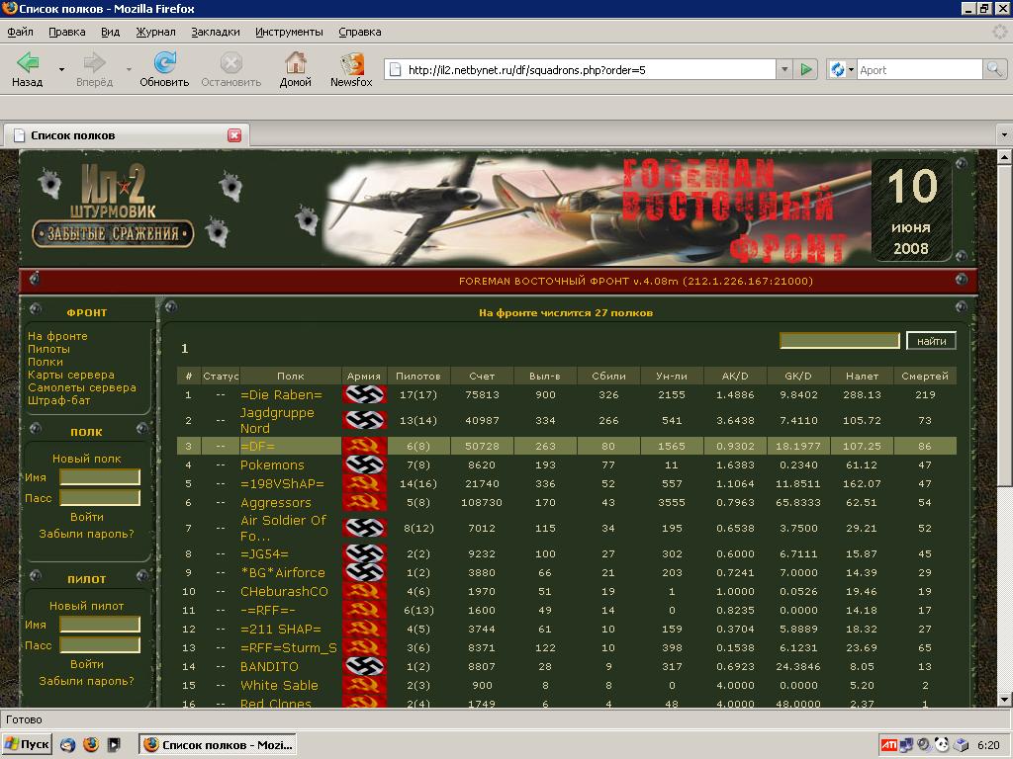Click the magnifier search button
Screen dimensions: 1013x759
point(994,69)
